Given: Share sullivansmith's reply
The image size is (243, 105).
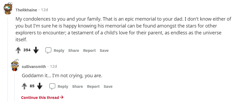Looking at the screenshot, I should pyautogui.click(x=77, y=86).
